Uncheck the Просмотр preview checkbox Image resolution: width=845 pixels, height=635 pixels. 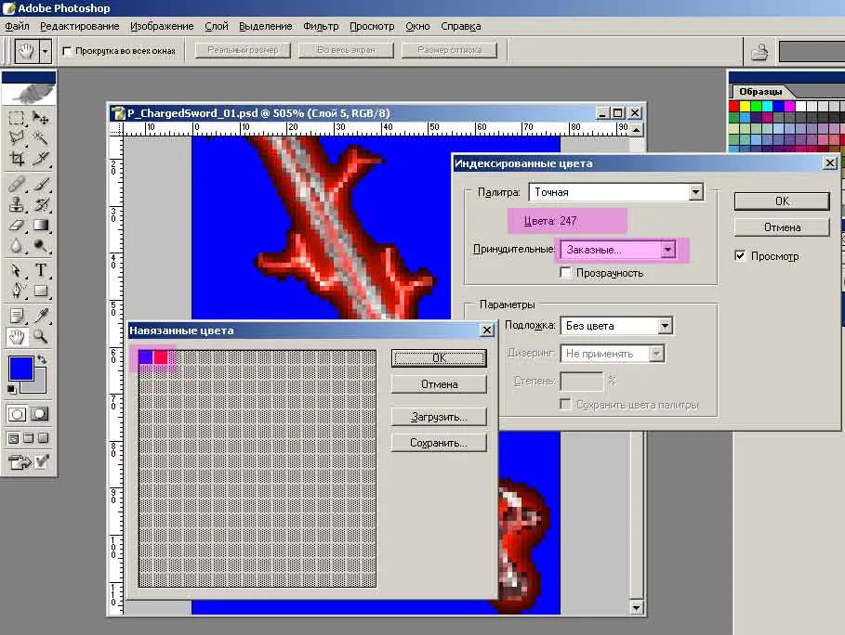click(741, 256)
